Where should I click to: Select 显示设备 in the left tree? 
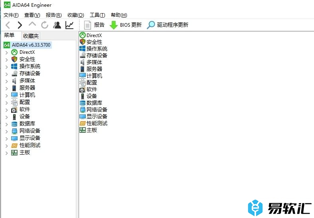point(30,138)
